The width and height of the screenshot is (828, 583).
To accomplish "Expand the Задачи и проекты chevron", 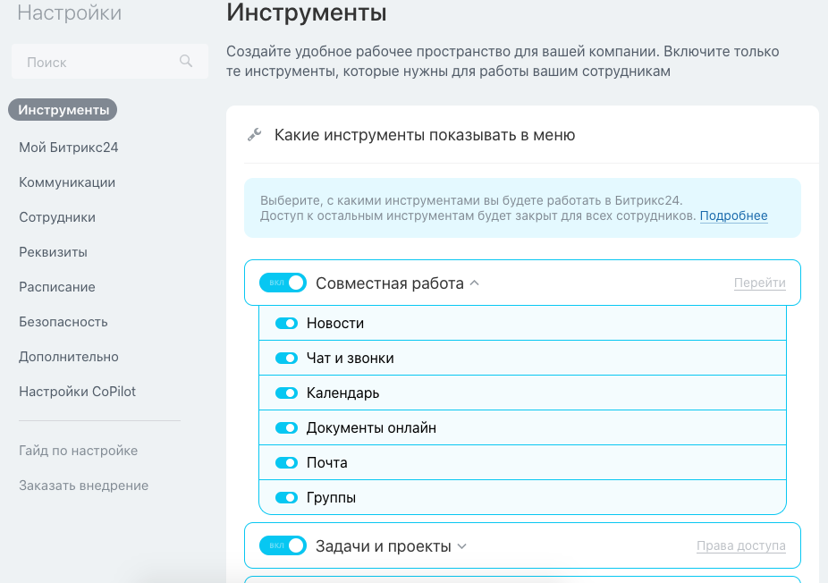I will pyautogui.click(x=461, y=546).
